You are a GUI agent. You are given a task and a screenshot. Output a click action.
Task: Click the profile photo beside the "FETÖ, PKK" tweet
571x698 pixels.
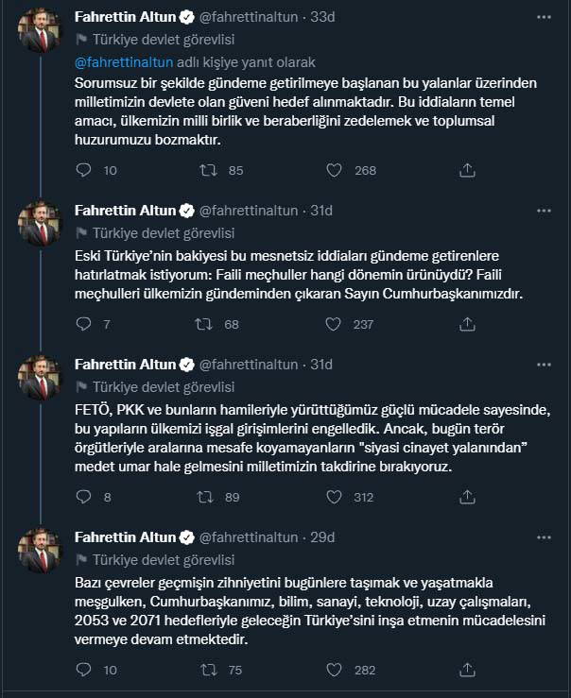41,376
